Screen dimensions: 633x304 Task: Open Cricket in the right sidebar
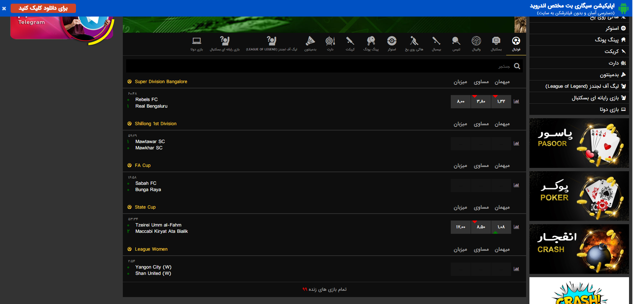611,51
